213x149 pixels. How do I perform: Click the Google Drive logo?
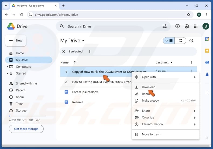(x=11, y=26)
